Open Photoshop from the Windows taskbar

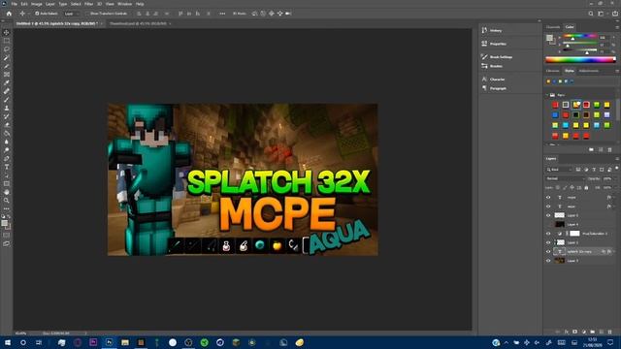[109, 342]
